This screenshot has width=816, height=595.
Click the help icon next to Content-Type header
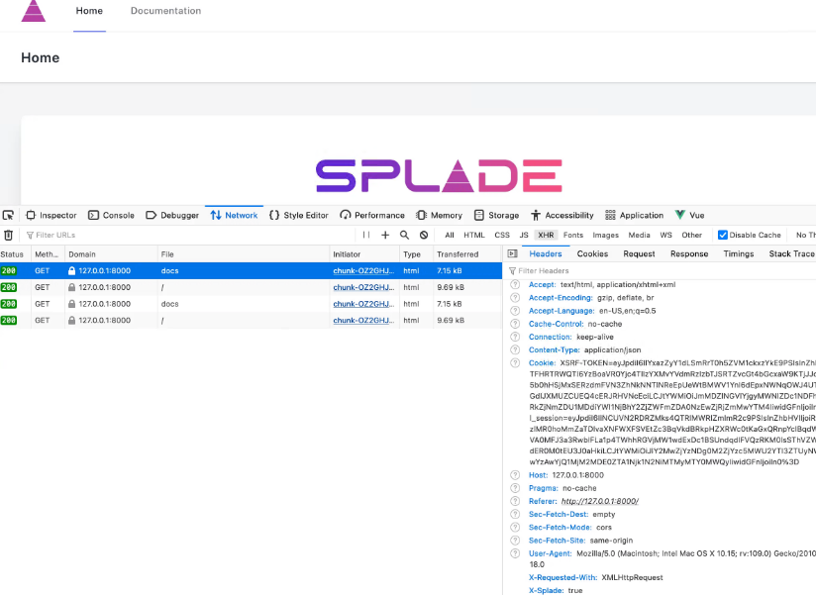point(515,349)
